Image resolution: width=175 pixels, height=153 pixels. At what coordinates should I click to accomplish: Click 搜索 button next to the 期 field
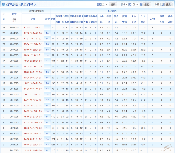(168, 5)
